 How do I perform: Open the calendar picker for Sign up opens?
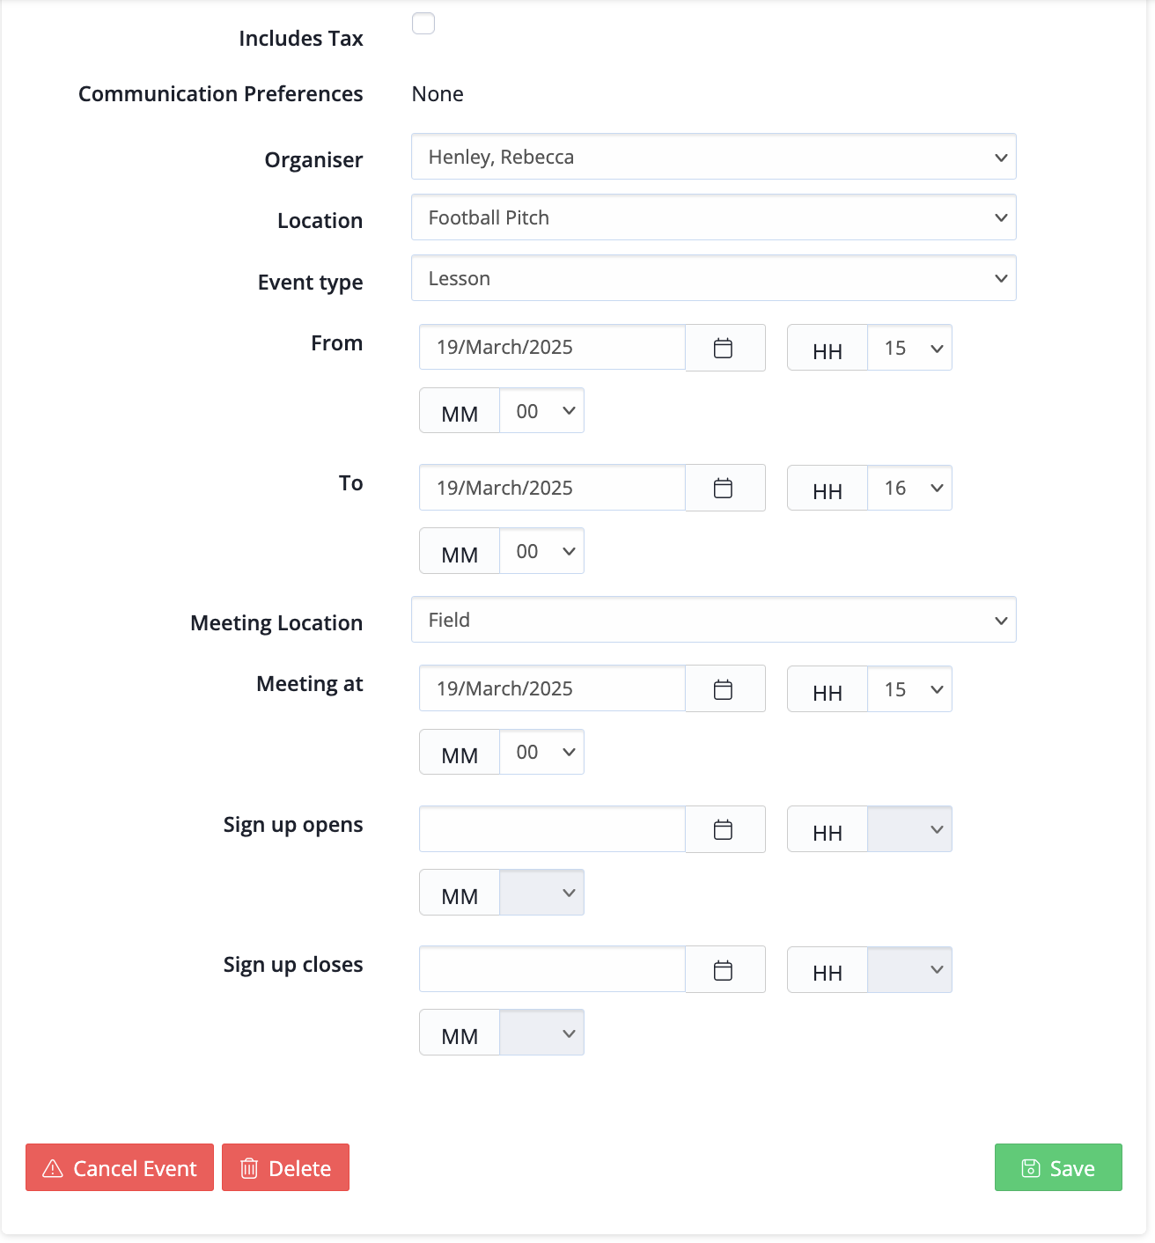click(x=725, y=829)
